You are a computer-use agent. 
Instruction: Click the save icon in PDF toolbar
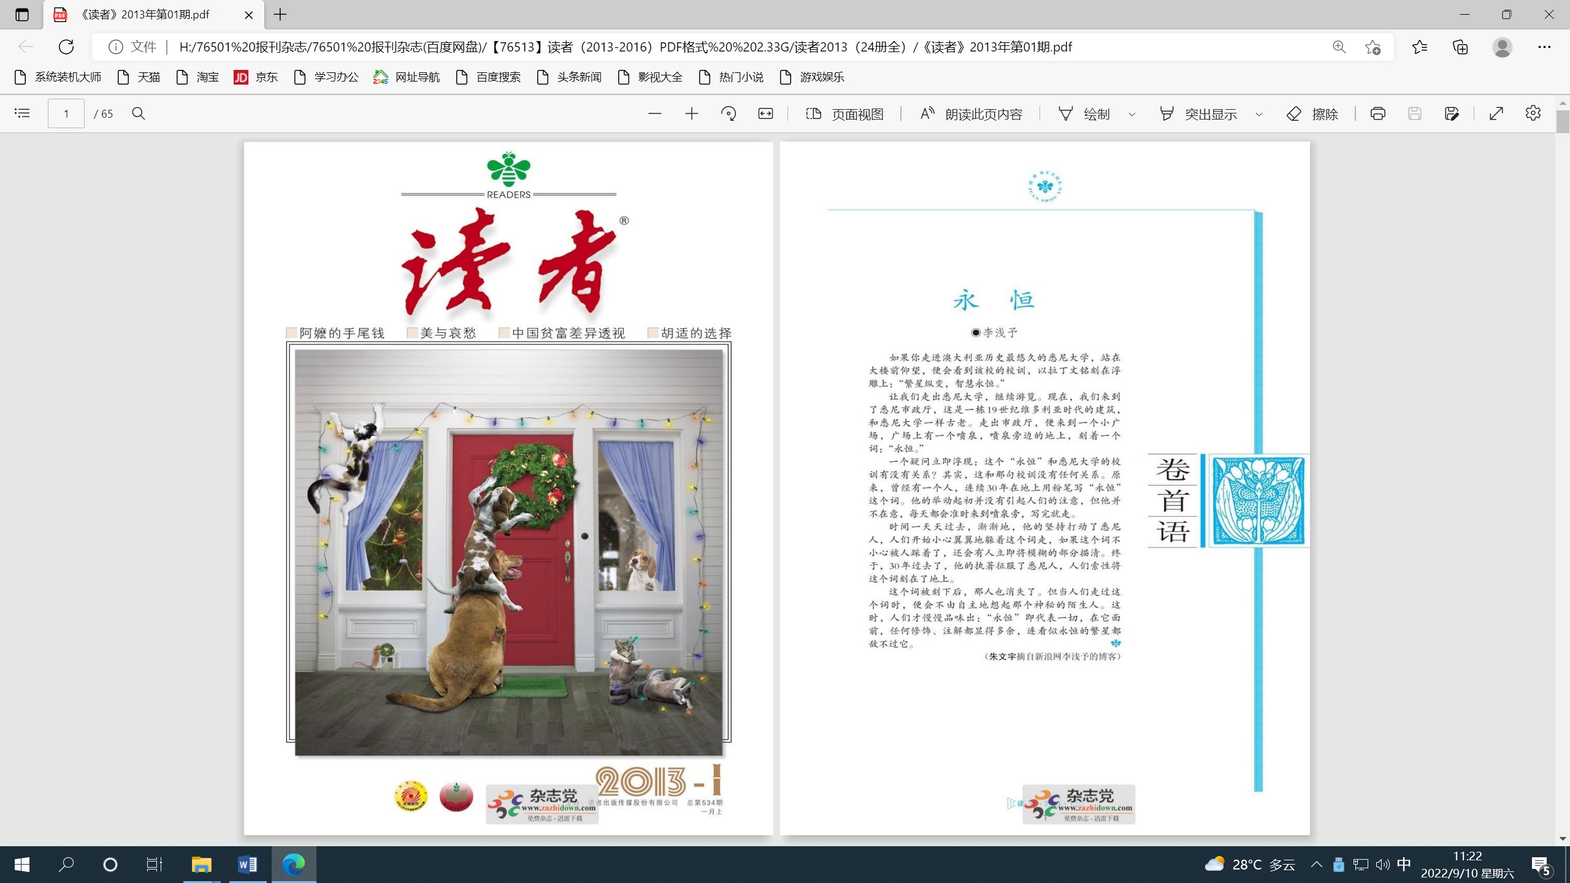pyautogui.click(x=1415, y=113)
